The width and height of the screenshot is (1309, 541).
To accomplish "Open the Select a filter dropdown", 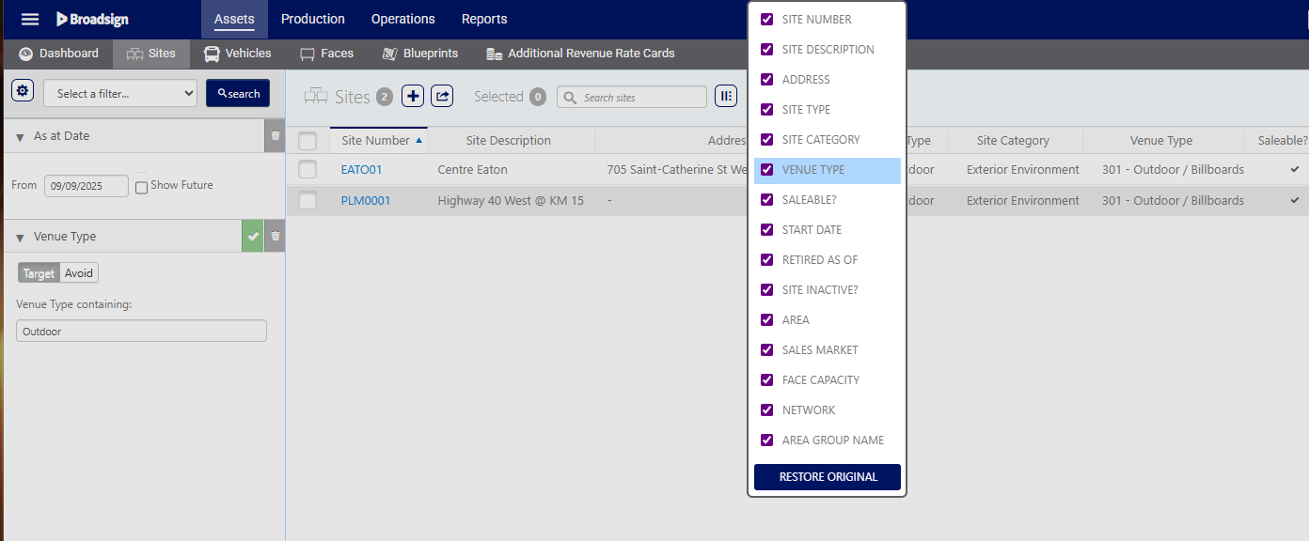I will click(x=120, y=93).
